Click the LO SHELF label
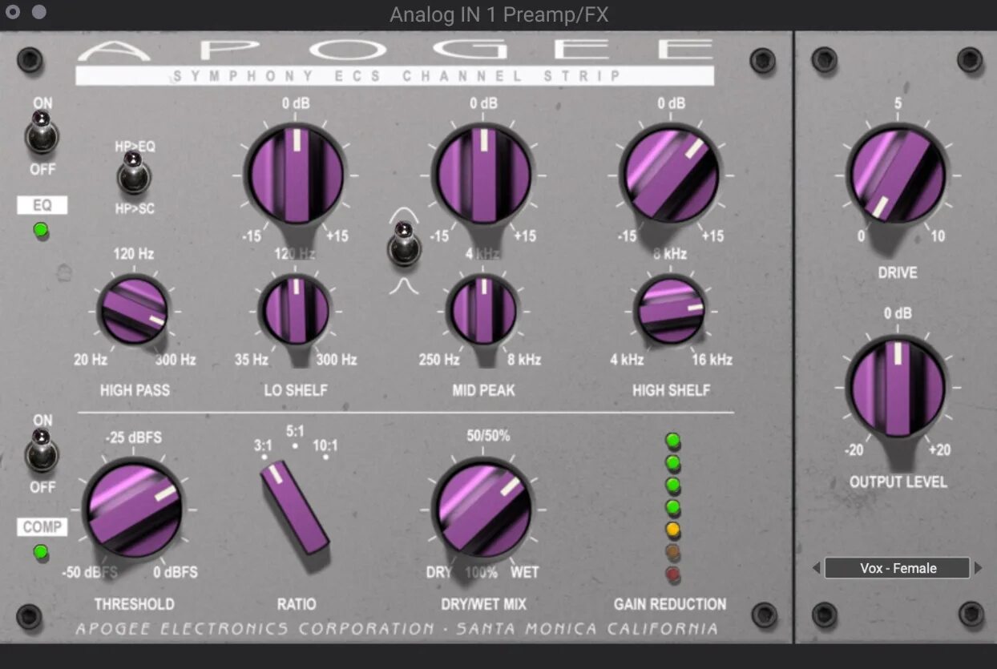Viewport: 997px width, 669px height. tap(296, 390)
